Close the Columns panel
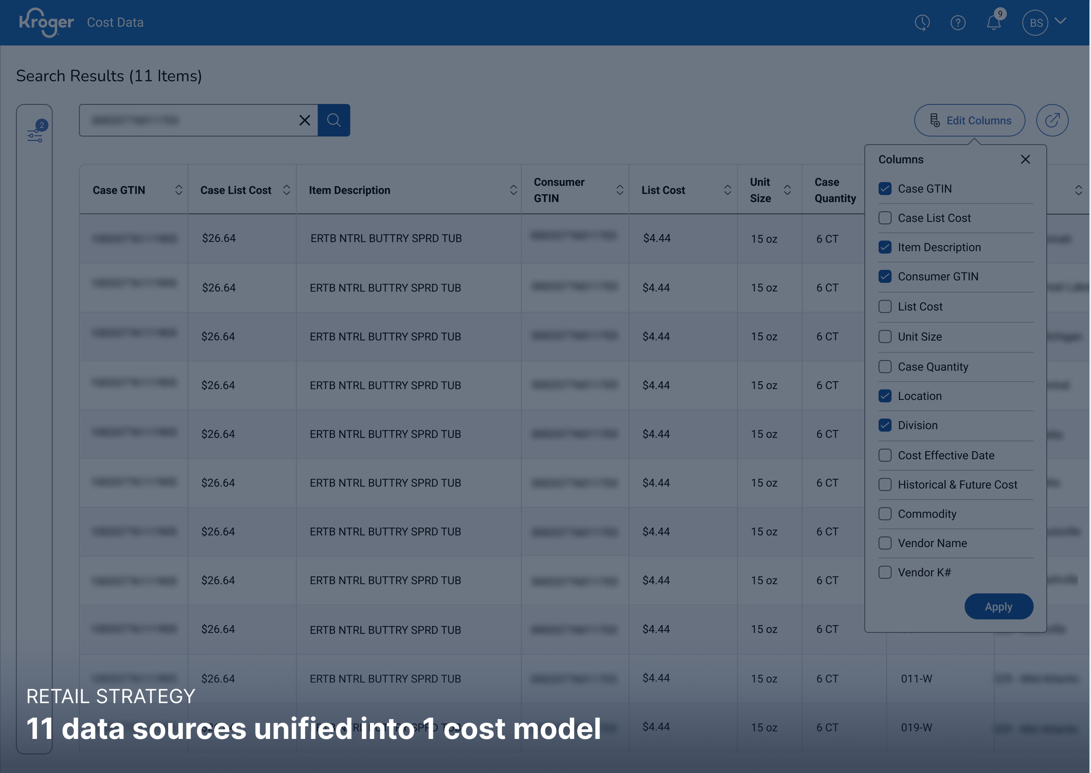The image size is (1091, 773). [1026, 159]
